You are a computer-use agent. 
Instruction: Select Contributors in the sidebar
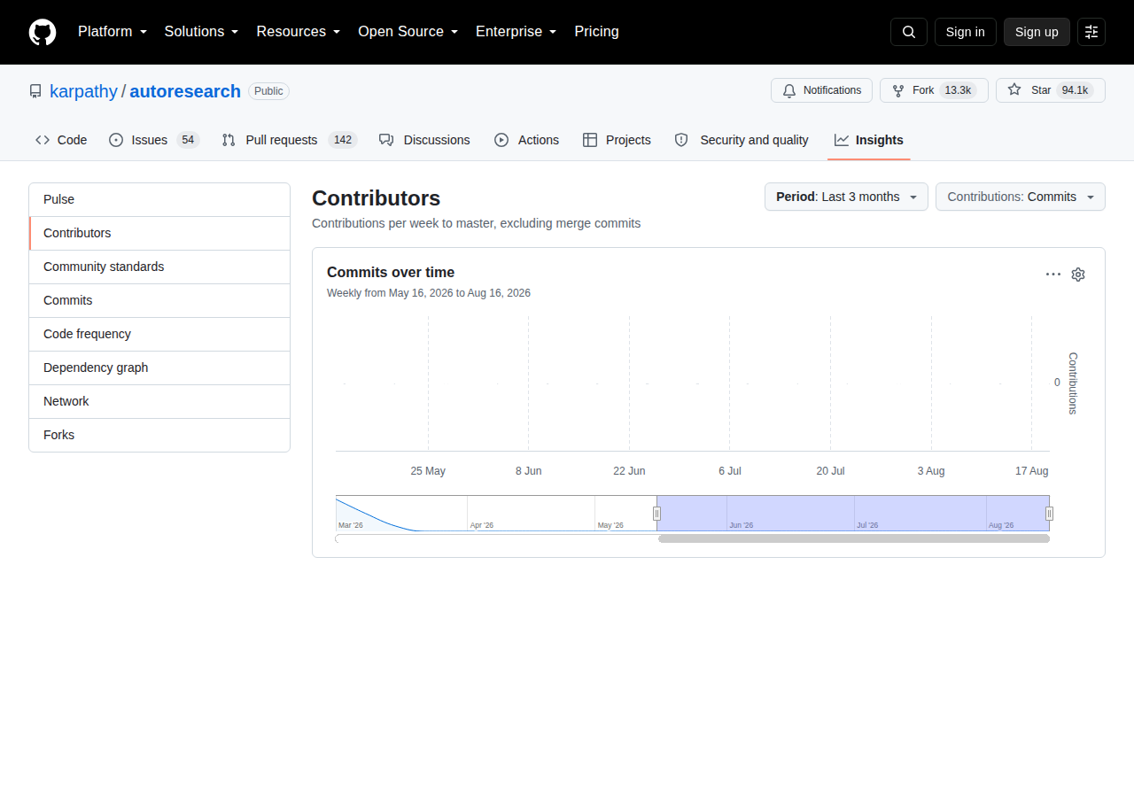159,234
